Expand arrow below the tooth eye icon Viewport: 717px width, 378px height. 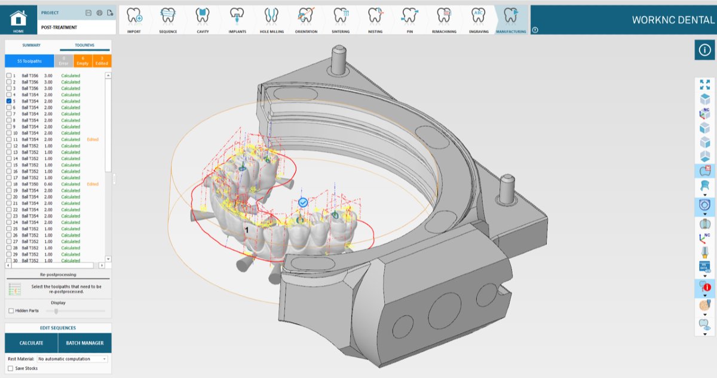point(705,333)
